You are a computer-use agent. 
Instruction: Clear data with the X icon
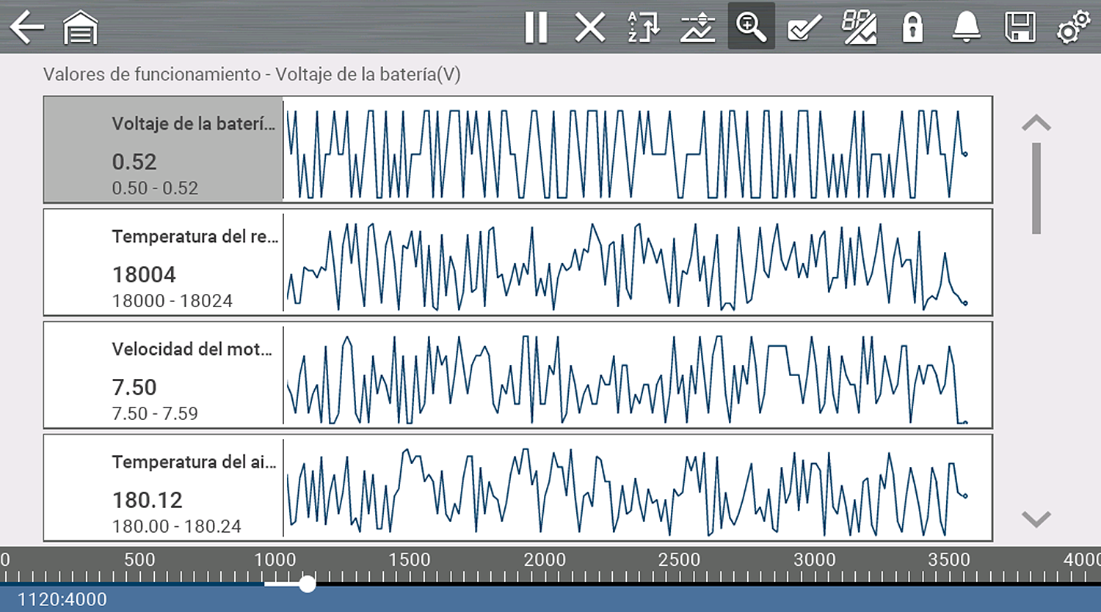point(589,28)
